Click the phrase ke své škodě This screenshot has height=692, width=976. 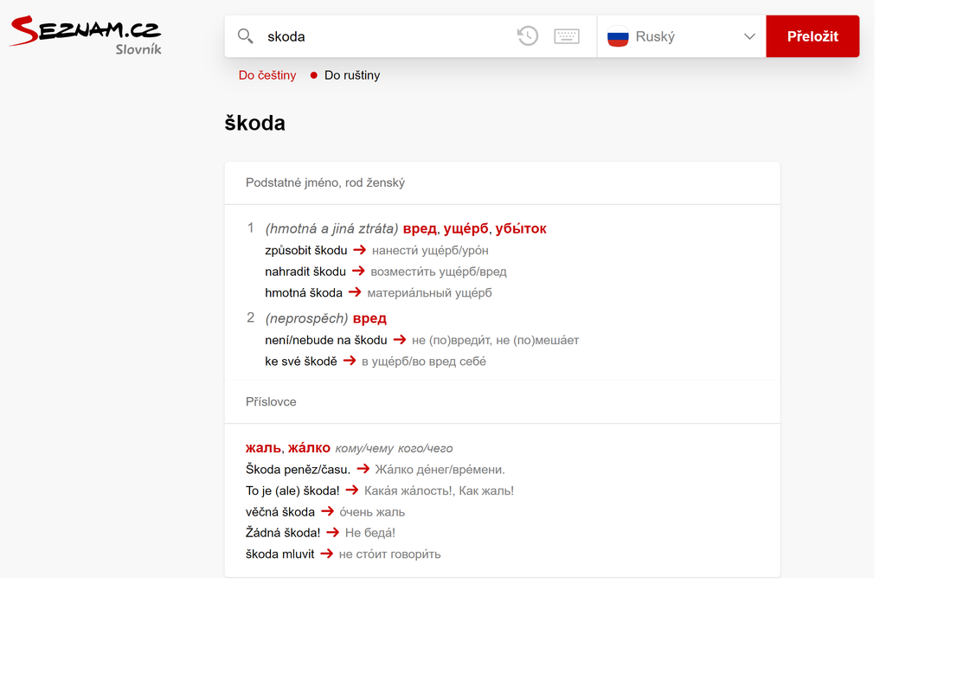[300, 361]
